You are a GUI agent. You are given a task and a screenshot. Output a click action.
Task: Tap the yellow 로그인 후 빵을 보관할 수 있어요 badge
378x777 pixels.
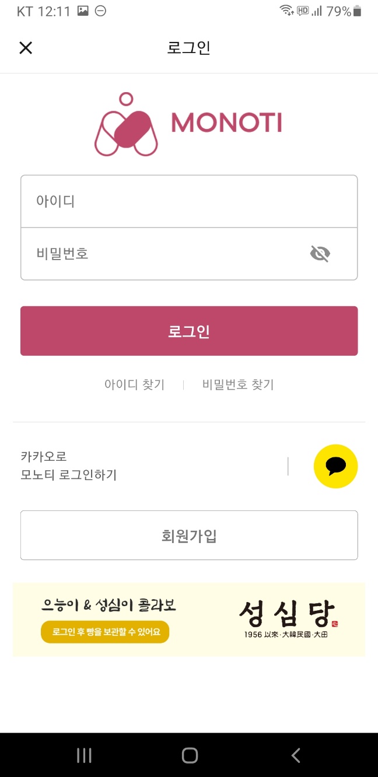[105, 631]
